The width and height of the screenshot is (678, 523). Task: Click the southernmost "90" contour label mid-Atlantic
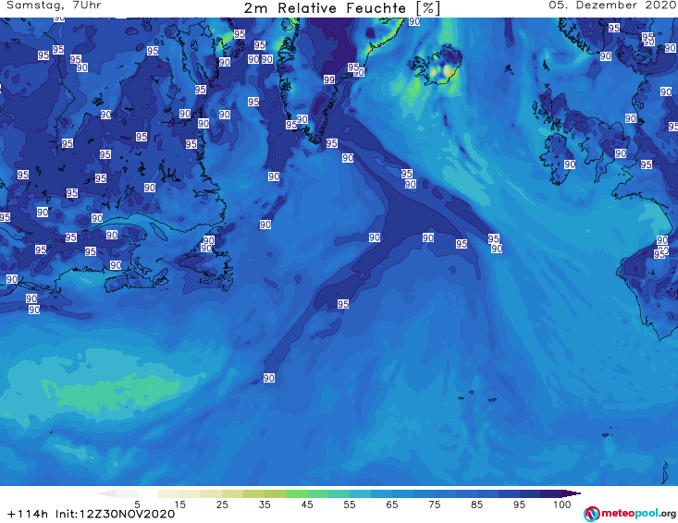tap(269, 378)
